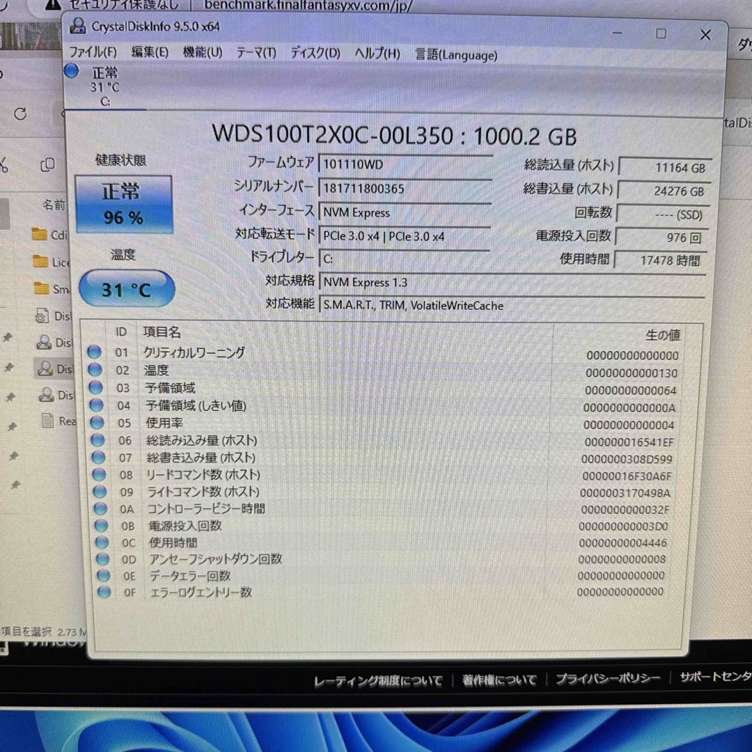Open the 編集(E) menu

tap(150, 52)
